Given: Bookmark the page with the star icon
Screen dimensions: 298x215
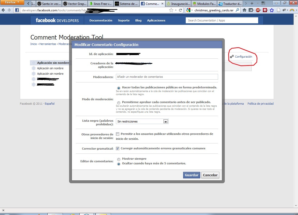Looking at the screenshot, I should [x=171, y=10].
